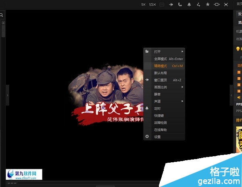Click the speaker icon in right panel
This screenshot has width=242, height=187.
[x=239, y=98]
